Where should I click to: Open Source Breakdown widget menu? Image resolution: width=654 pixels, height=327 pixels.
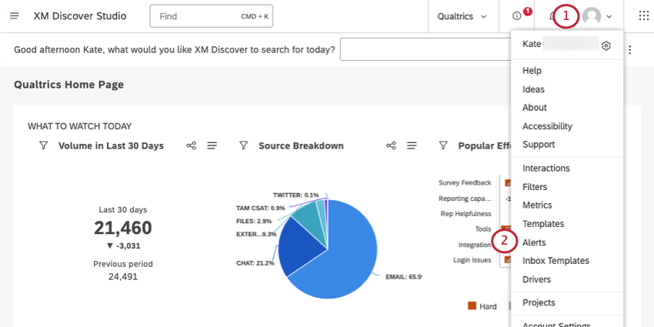(x=412, y=145)
